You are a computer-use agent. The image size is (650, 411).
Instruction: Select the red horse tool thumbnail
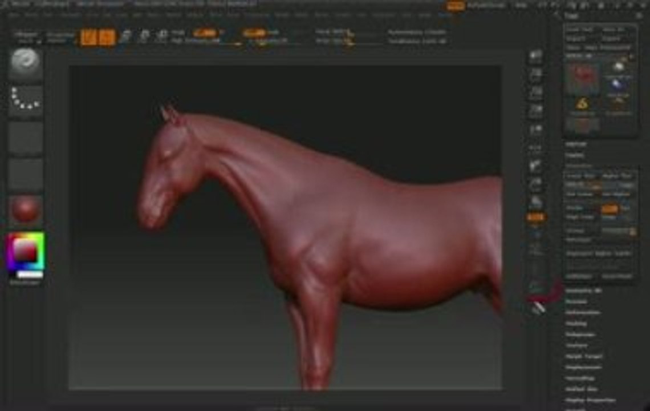pyautogui.click(x=583, y=77)
